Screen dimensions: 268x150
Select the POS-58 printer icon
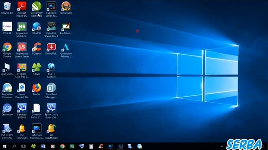7,28
